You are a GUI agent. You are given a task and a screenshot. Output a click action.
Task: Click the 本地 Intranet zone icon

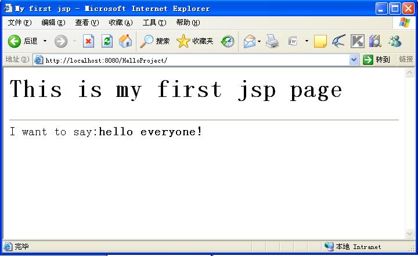pyautogui.click(x=329, y=246)
